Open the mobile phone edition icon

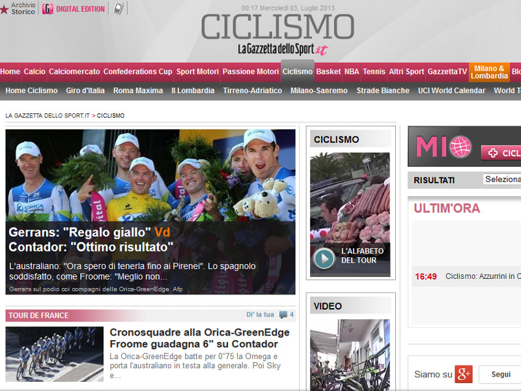pos(118,8)
